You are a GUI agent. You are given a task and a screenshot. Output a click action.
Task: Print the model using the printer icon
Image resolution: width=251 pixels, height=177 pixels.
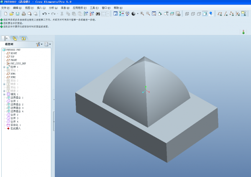click(23, 14)
